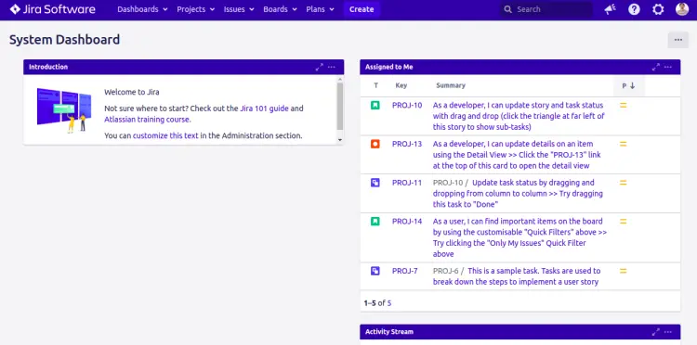Open the Plans dropdown menu

[320, 9]
